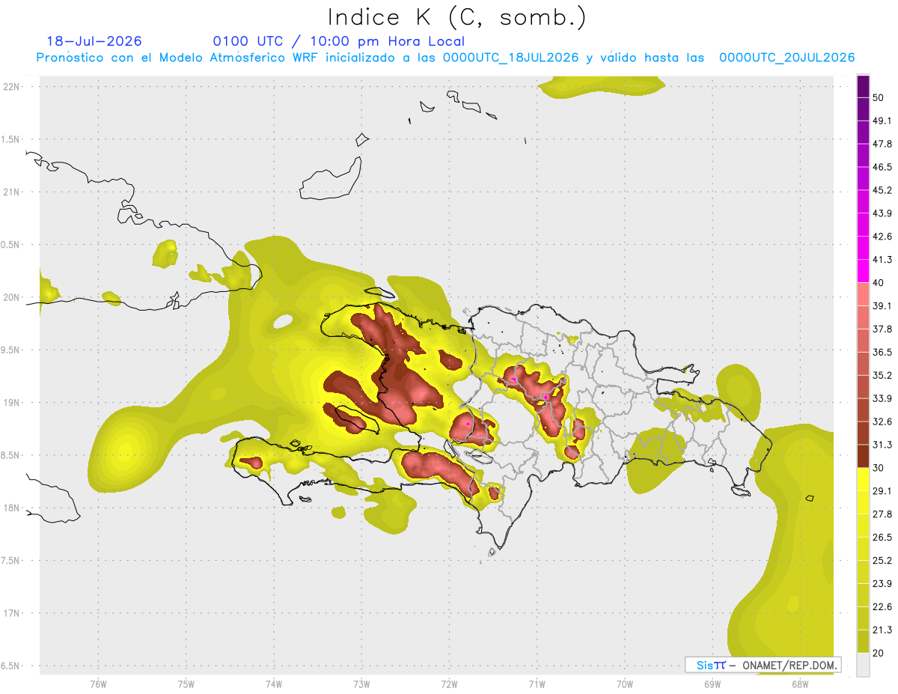Click the "70W" longitude axis label
The height and width of the screenshot is (694, 898).
pyautogui.click(x=625, y=684)
